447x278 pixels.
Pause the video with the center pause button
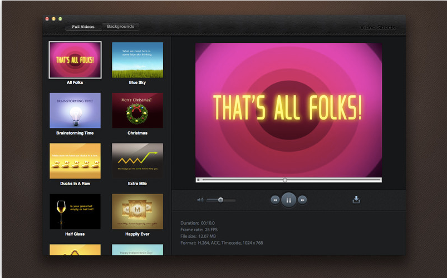(x=288, y=200)
